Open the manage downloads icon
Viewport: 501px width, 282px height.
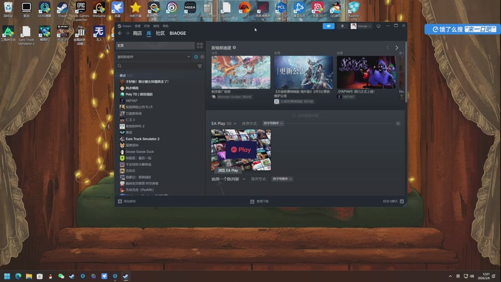coord(252,201)
